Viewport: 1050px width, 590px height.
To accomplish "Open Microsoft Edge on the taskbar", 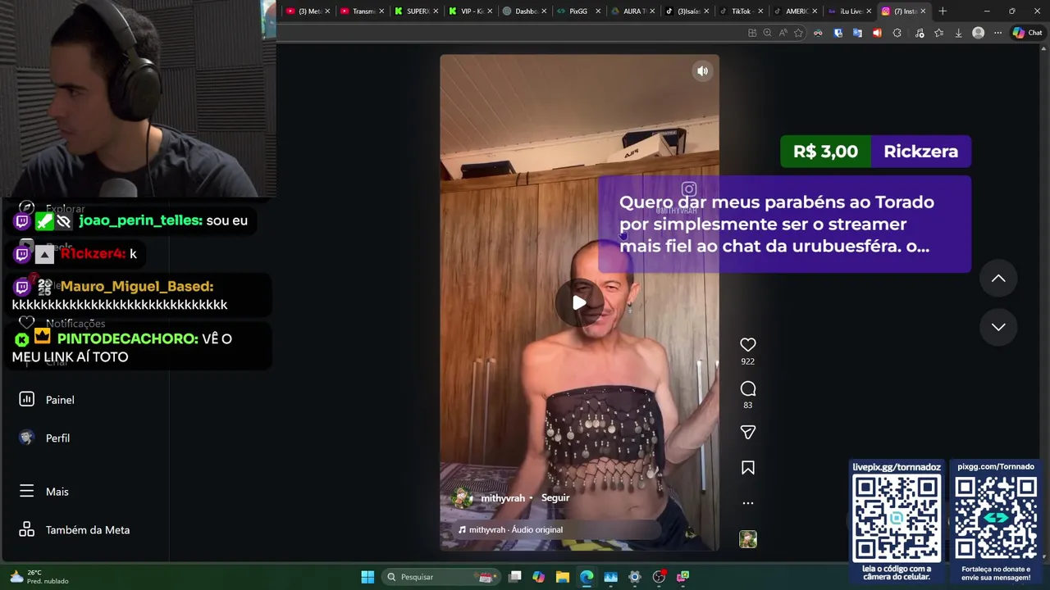I will (587, 577).
